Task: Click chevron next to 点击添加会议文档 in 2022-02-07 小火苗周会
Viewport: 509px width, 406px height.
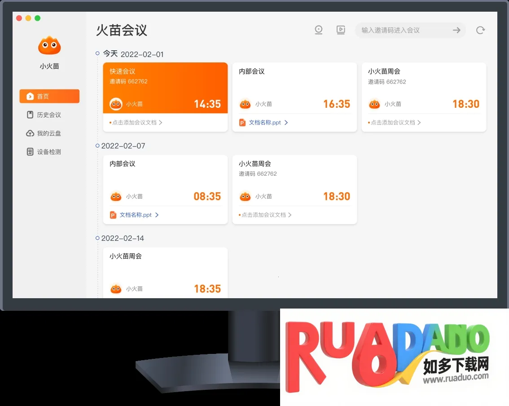Action: point(290,215)
